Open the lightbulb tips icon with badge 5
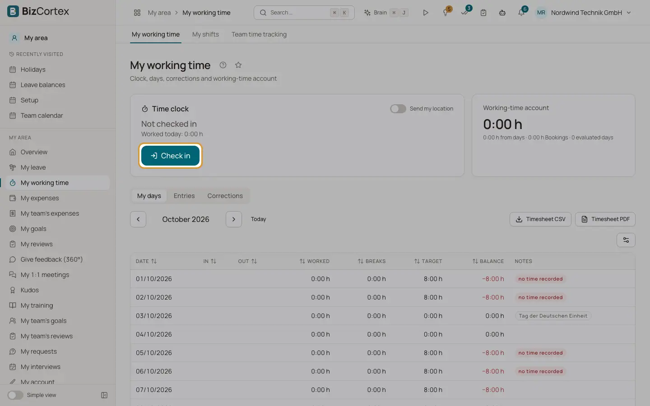Screen dimensions: 650x406 [x=446, y=13]
